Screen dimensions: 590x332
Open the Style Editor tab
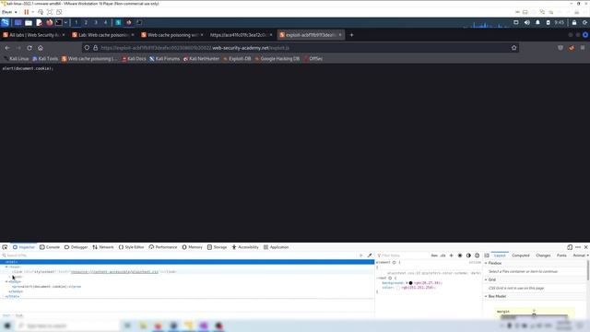(131, 247)
